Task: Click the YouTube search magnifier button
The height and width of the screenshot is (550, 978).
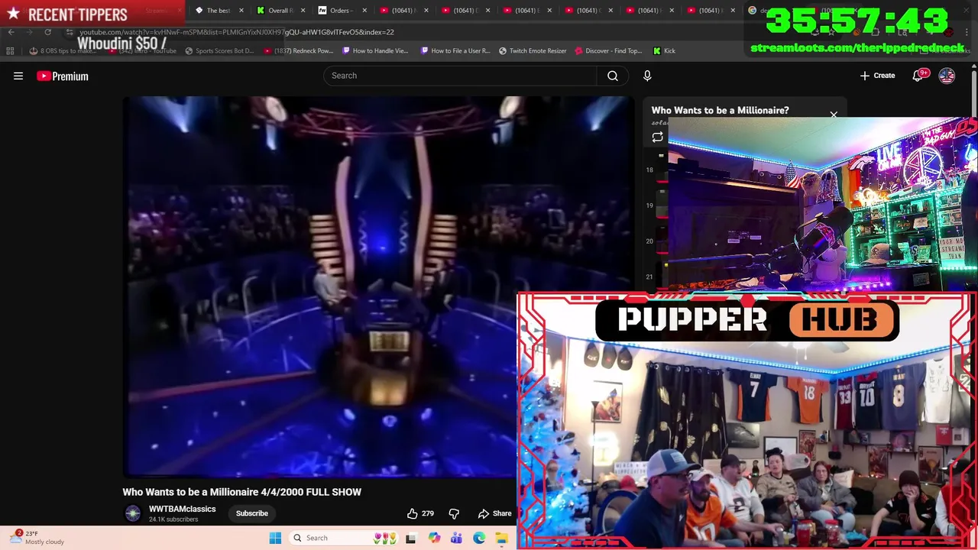Action: (x=613, y=76)
